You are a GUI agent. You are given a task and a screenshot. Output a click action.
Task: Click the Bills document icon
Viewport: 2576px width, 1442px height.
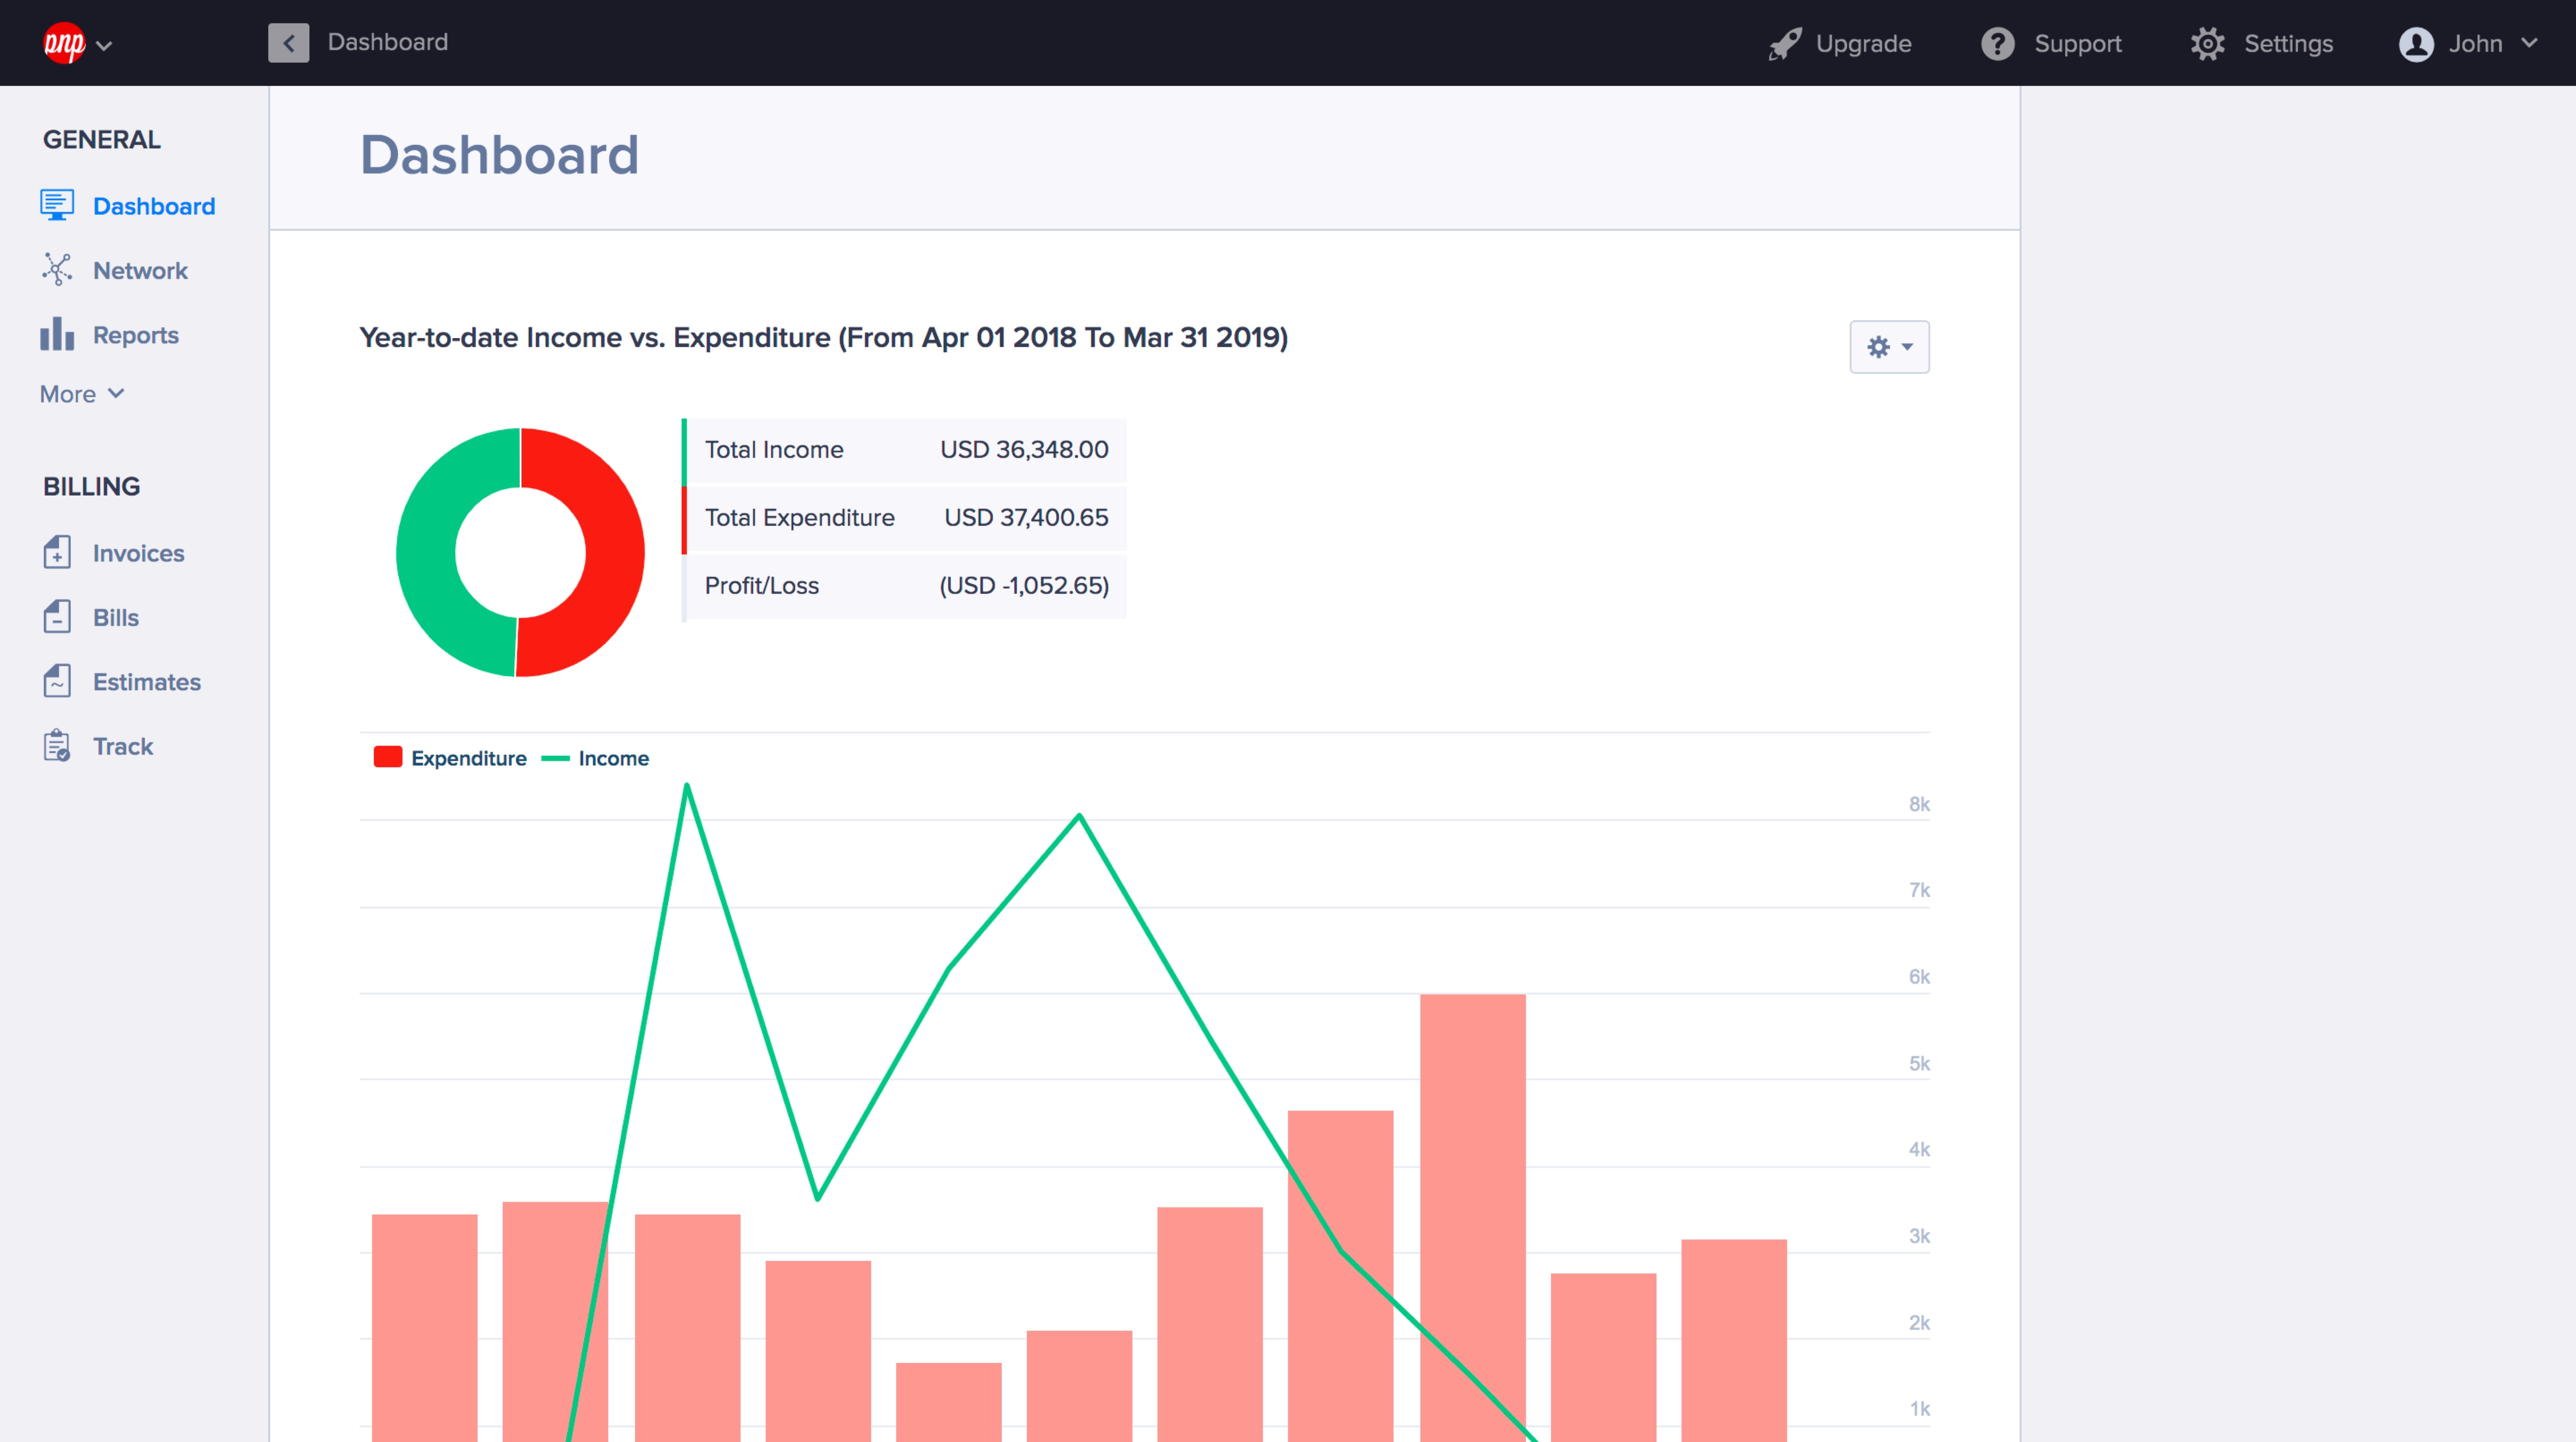[x=57, y=616]
